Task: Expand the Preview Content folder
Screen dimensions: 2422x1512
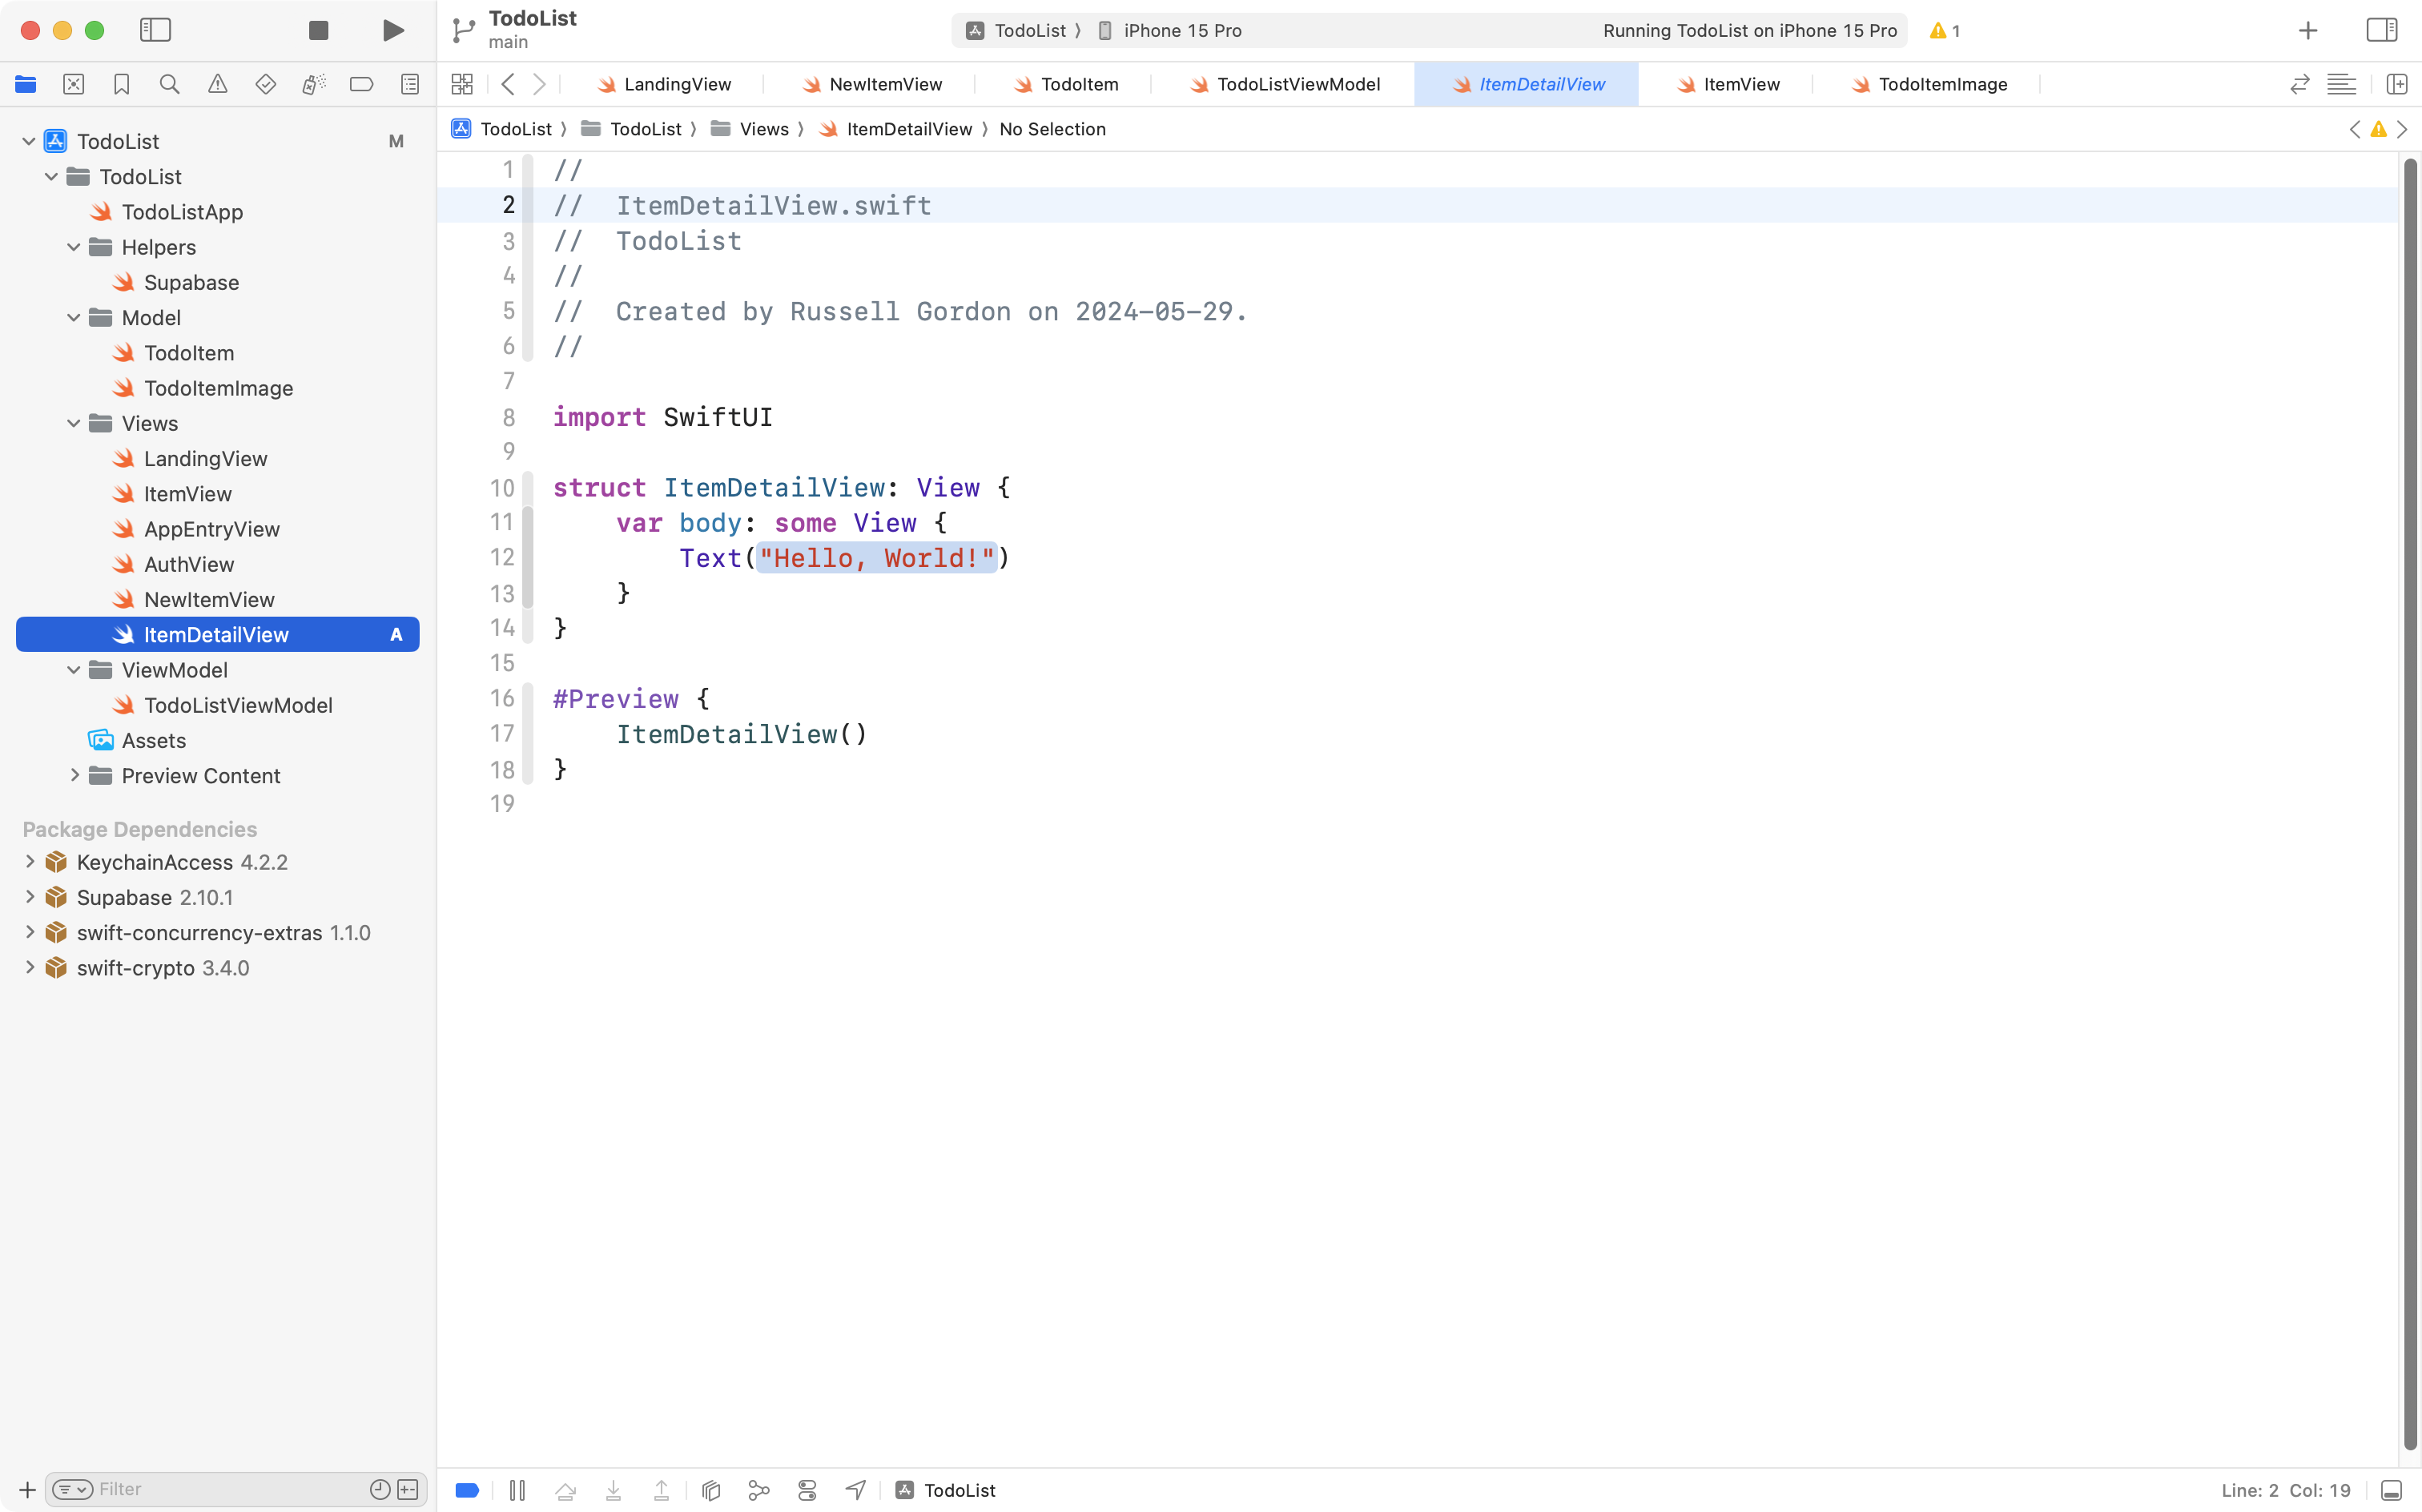Action: point(74,775)
